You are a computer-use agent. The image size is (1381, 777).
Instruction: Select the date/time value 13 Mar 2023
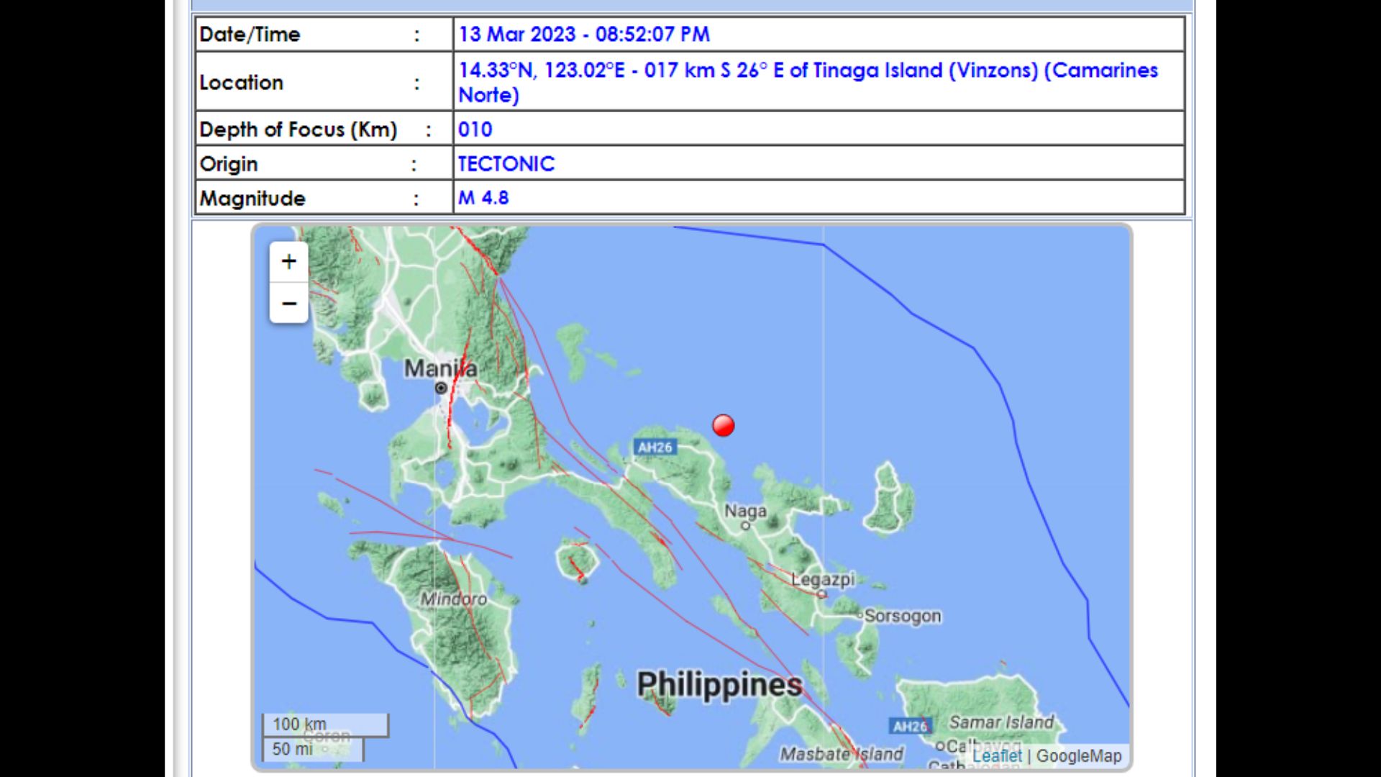(584, 35)
